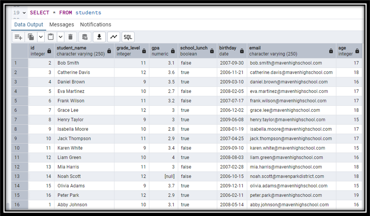
Task: Switch to the Data Output tab
Action: [29, 25]
